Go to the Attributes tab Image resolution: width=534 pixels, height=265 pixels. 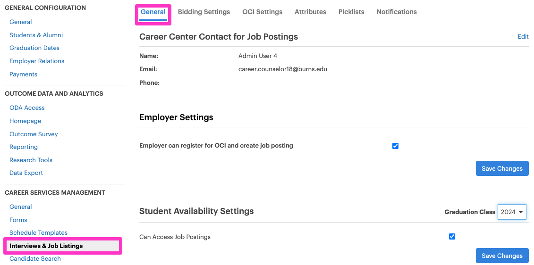tap(310, 12)
